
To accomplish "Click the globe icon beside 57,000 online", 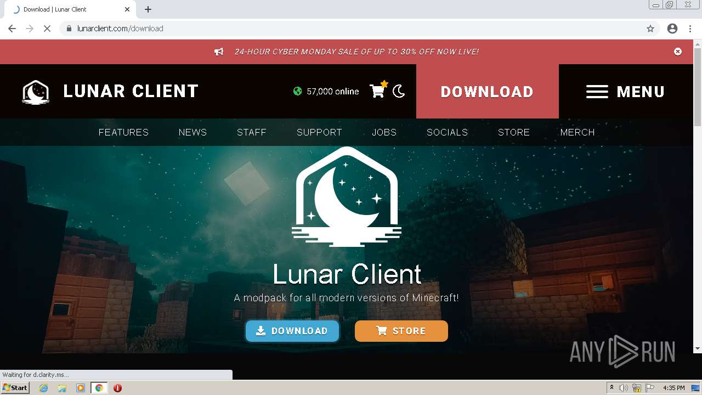I will pyautogui.click(x=297, y=91).
